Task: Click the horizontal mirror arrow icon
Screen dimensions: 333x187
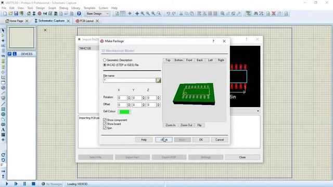Action: click(3, 171)
